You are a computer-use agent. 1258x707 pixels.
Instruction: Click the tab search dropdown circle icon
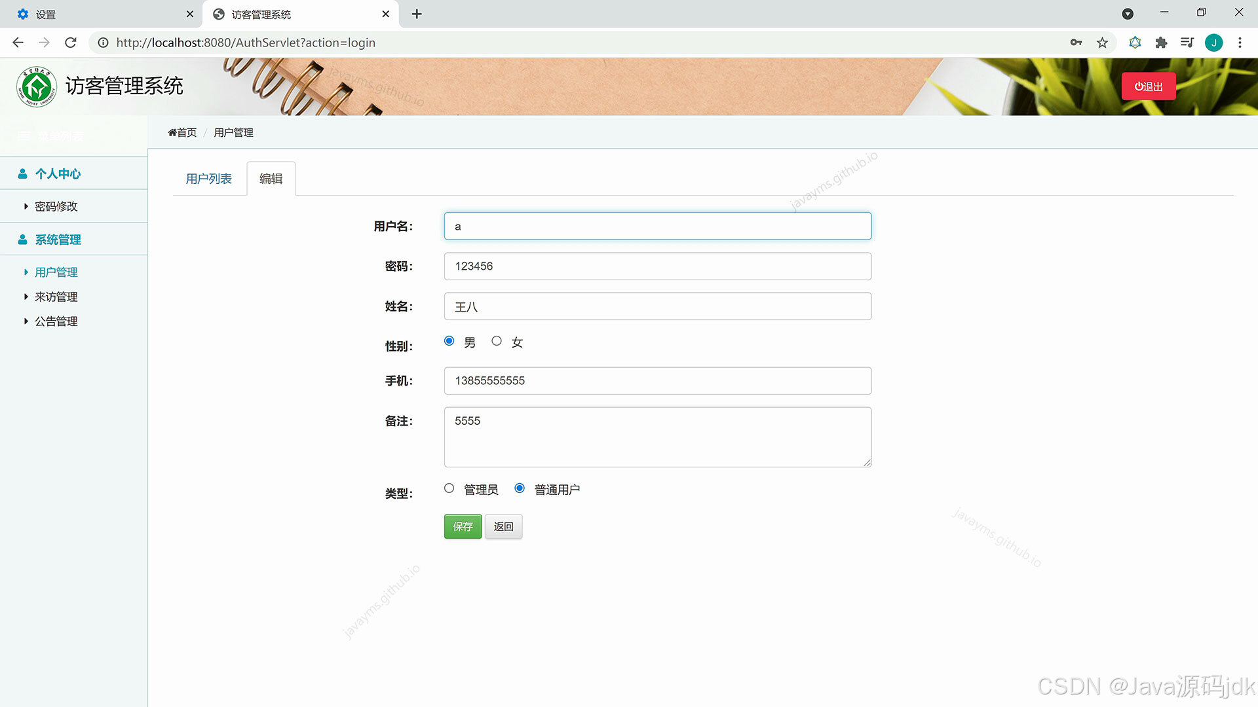tap(1128, 14)
